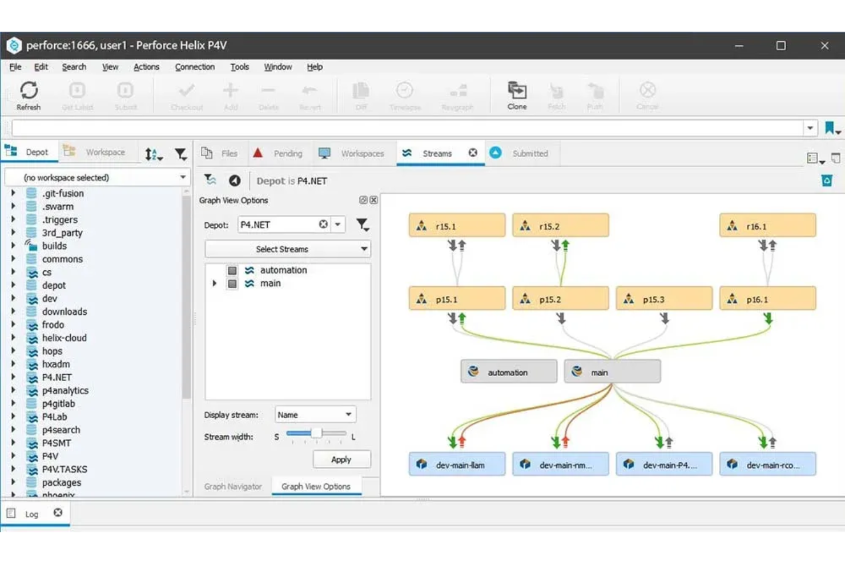Open the Connection menu
845x564 pixels.
coord(194,67)
